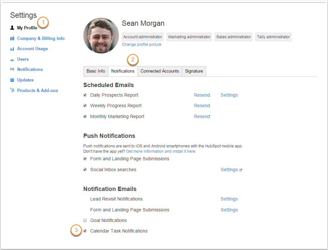Resend the Weekly Progress Report
Viewport: 328px width, 250px height.
tap(202, 106)
